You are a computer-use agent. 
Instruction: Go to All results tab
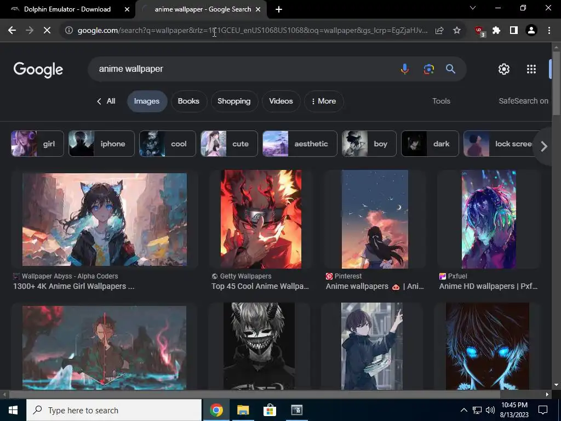pyautogui.click(x=106, y=101)
